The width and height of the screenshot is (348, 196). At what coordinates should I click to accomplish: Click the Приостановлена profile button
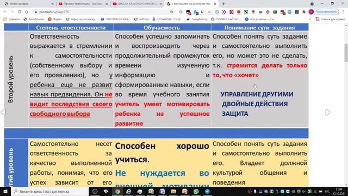click(324, 12)
